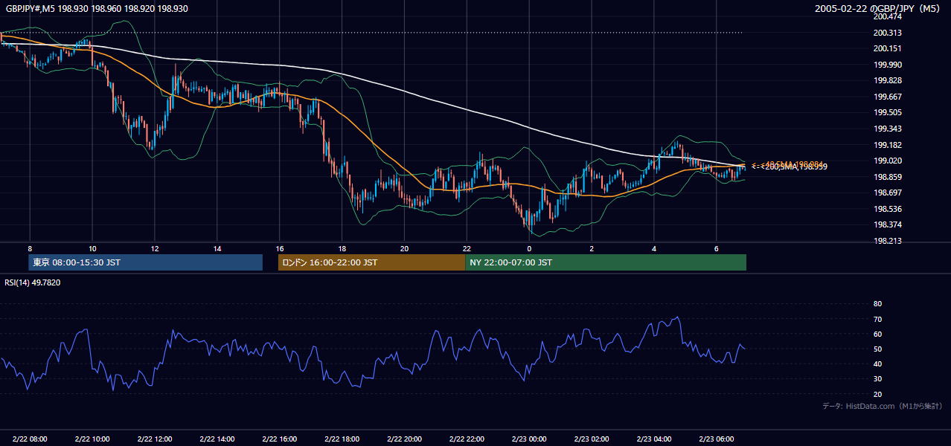Click price axis label 199.343
951x446 pixels.
(888, 129)
